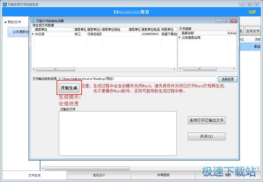Collapse the 我的文书 tree node
Screen dimensions: 263x182
(x=5, y=22)
